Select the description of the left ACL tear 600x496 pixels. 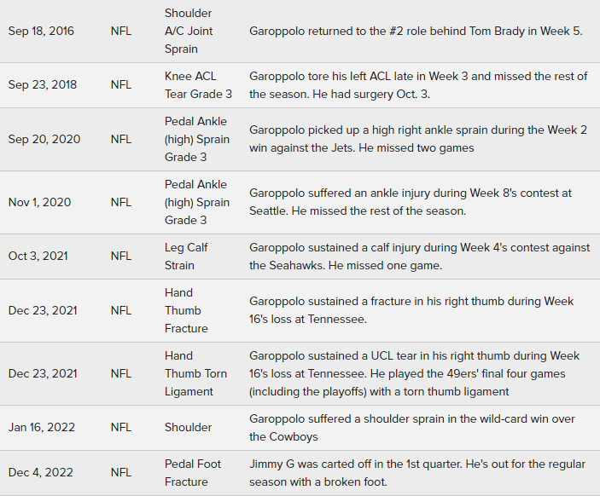point(418,85)
